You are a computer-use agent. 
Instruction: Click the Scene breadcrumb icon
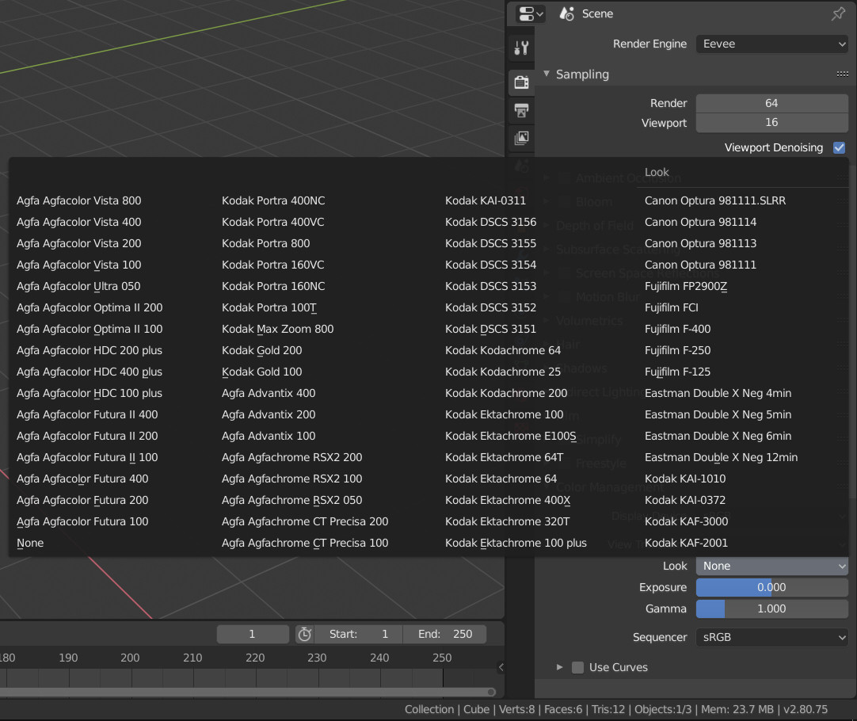[x=566, y=13]
